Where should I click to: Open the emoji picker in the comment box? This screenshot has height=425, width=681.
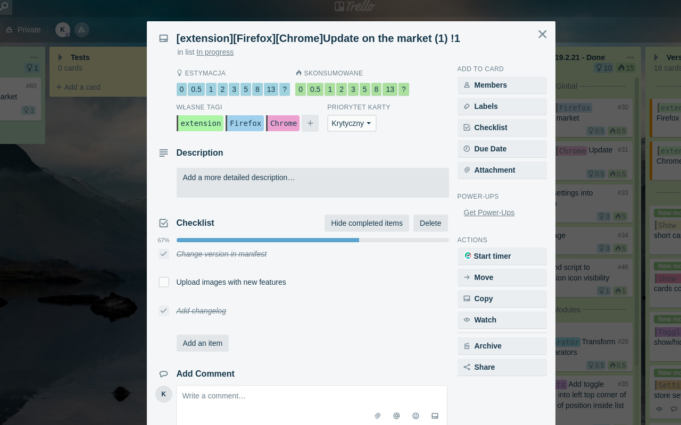tap(416, 416)
